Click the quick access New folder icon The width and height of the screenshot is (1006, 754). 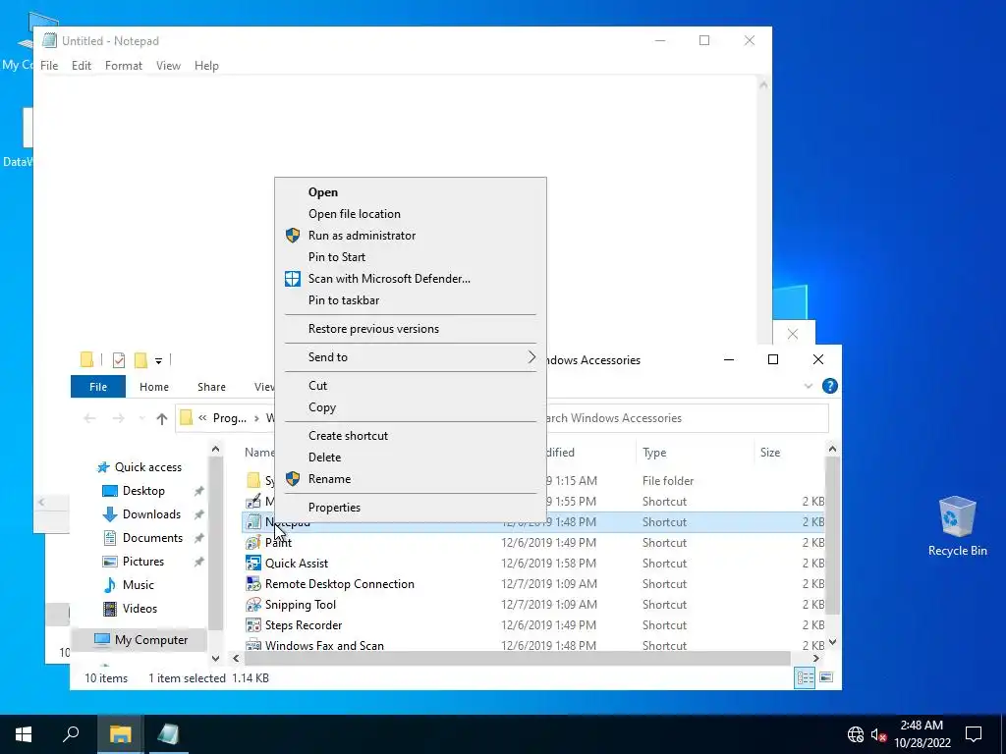tap(140, 360)
